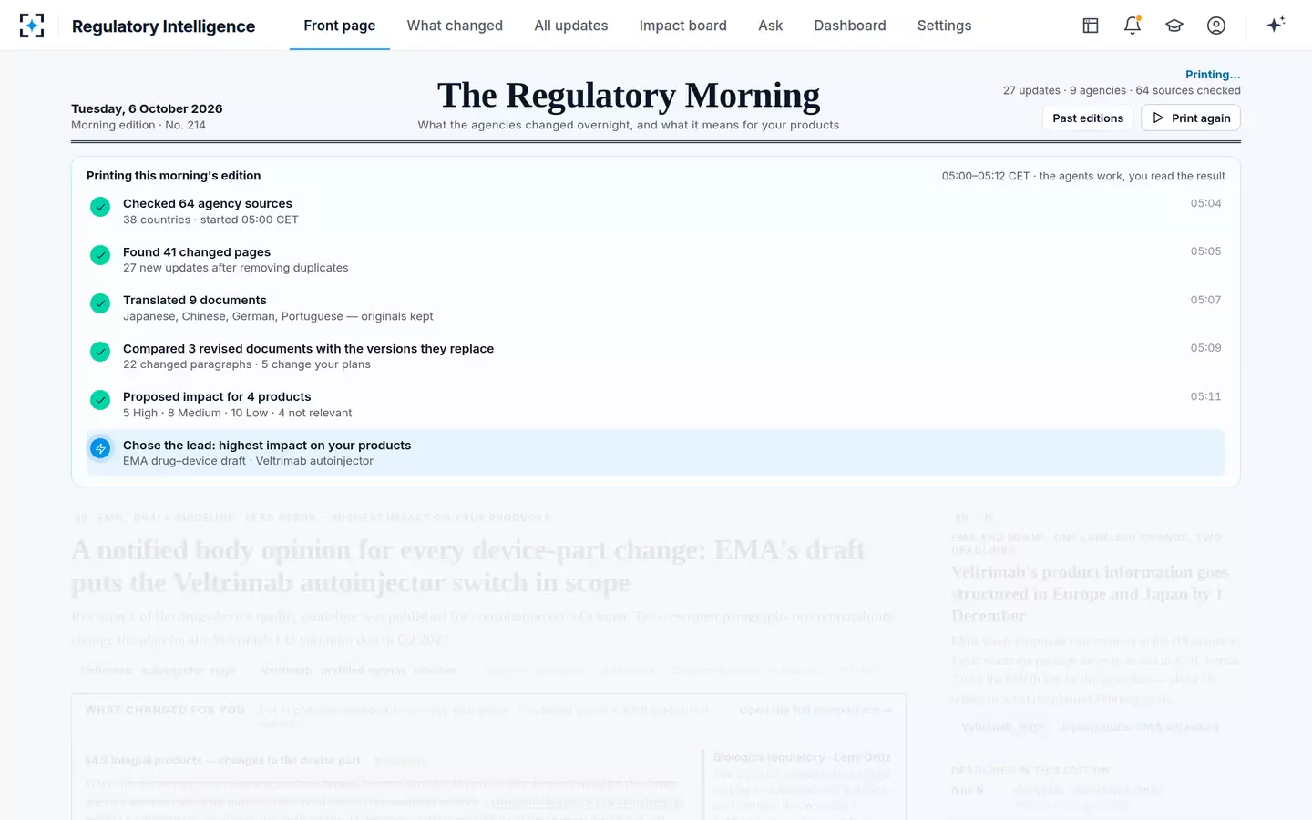Click the graduation cap learning icon
Image resolution: width=1312 pixels, height=820 pixels.
(1174, 26)
